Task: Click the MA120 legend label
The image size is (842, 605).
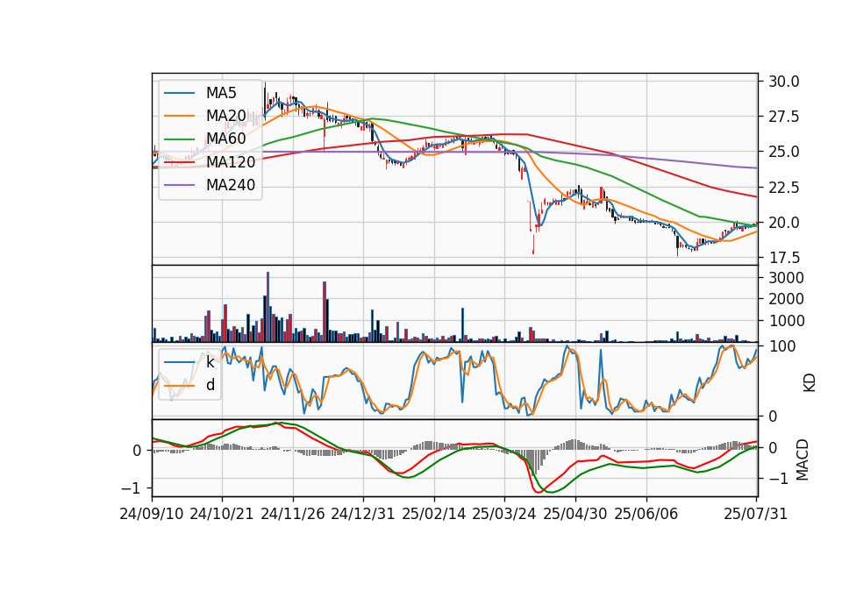Action: [231, 161]
